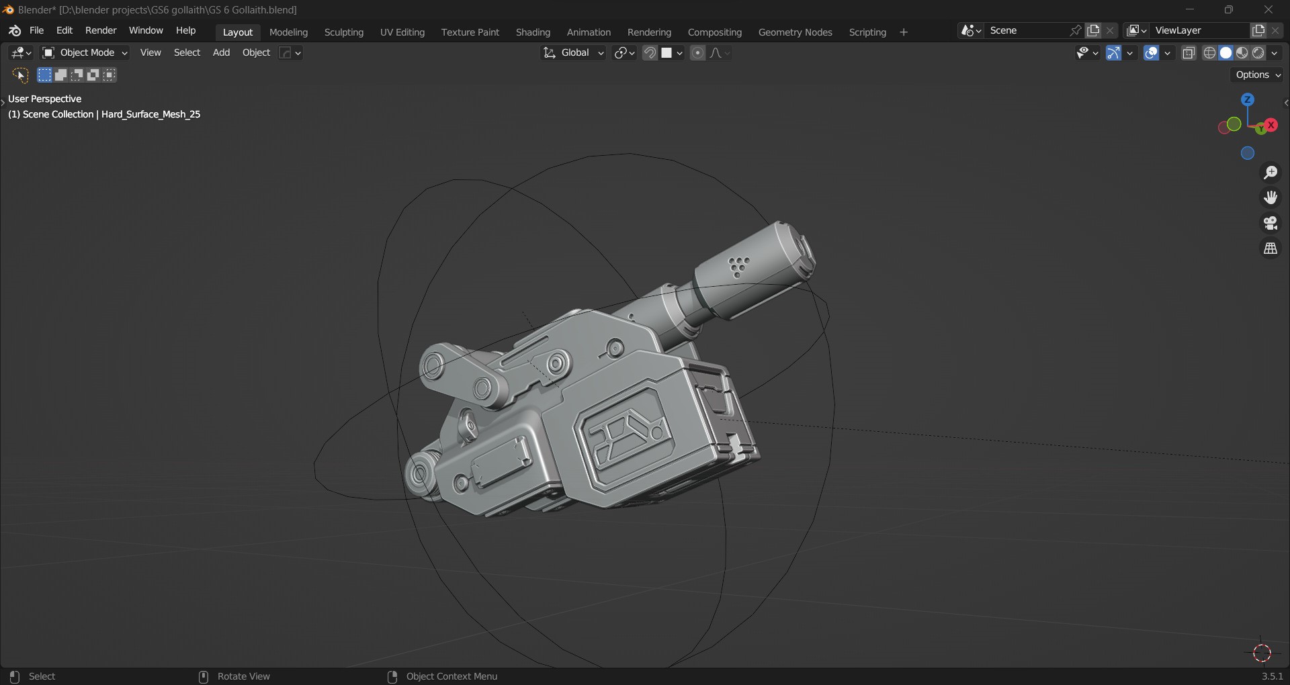
Task: Browse view layers icon
Action: click(x=1137, y=31)
